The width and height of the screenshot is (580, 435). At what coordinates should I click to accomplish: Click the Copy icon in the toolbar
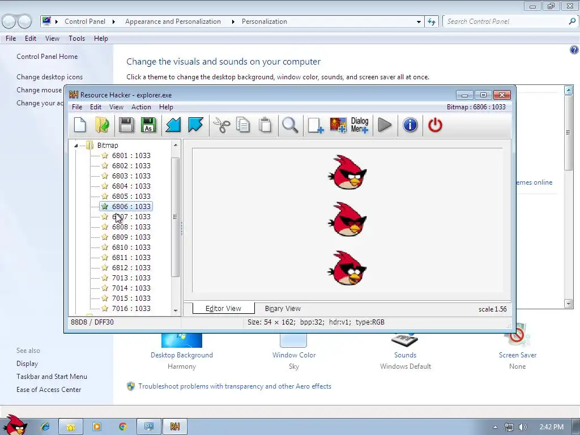(243, 125)
